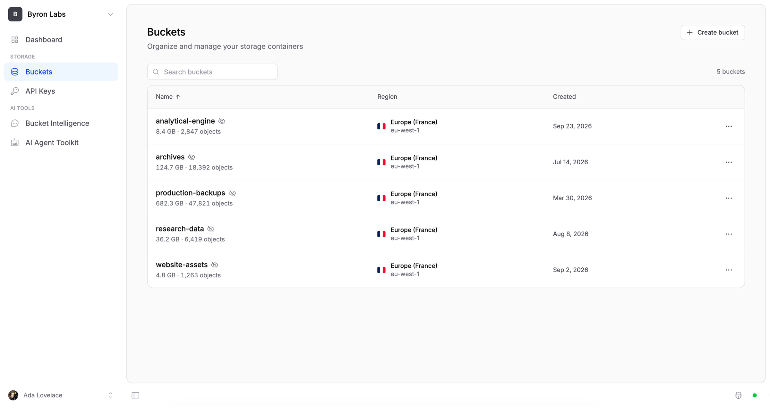This screenshot has width=770, height=408.
Task: Click the API Keys key icon
Action: click(x=15, y=91)
